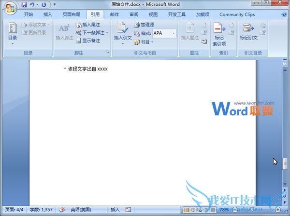Click the 下一条脚注 button

[x=90, y=33]
